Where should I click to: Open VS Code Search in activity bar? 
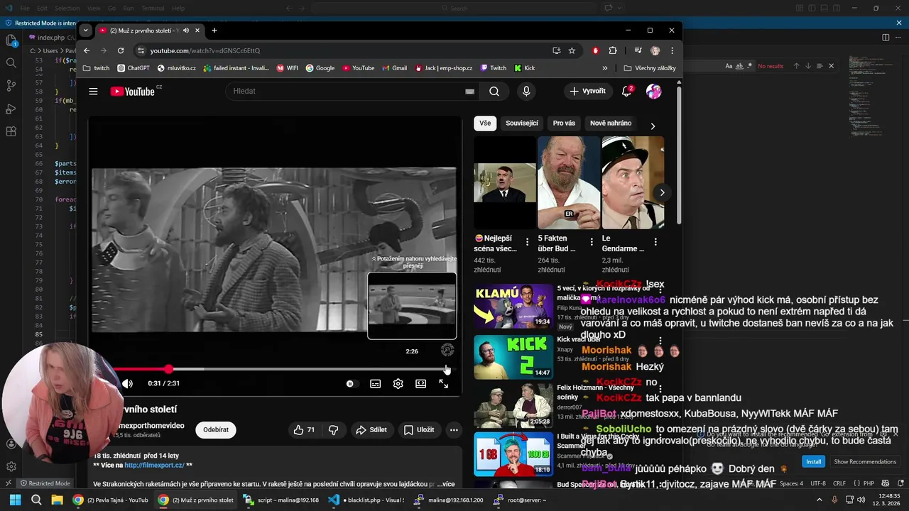click(x=11, y=63)
